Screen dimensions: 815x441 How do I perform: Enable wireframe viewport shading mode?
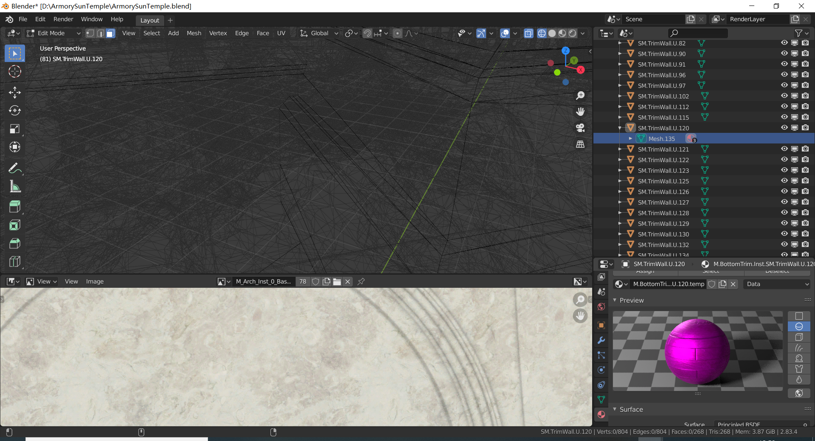(x=542, y=33)
